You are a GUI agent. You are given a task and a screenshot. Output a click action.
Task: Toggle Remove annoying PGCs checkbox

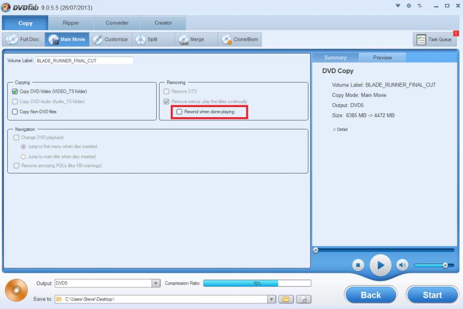point(16,166)
